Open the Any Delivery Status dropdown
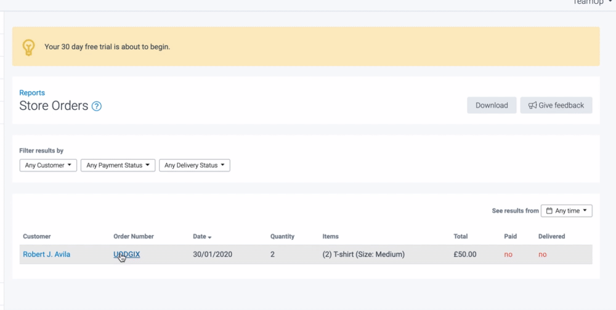This screenshot has width=616, height=310. pos(194,165)
